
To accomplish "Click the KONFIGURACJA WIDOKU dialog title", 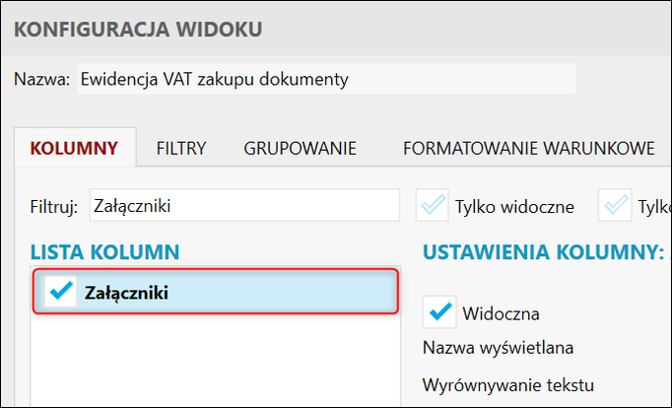I will (x=138, y=28).
